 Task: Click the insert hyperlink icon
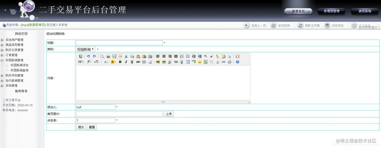tap(223, 62)
